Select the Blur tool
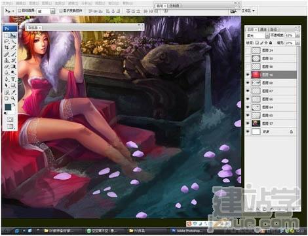308x236 pixels. (x=7, y=73)
